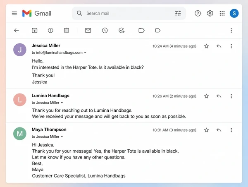This screenshot has width=248, height=187.
Task: Open more options for Maya Thompson's message
Action: pos(231,130)
